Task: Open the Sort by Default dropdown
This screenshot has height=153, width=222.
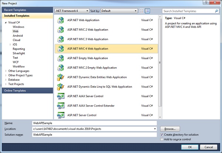Action: tap(119, 11)
